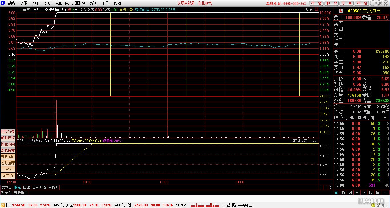Screen dimensions: 390x208
Task: Switch to the 竞价图 sub-chart tab
Action: click(53, 187)
